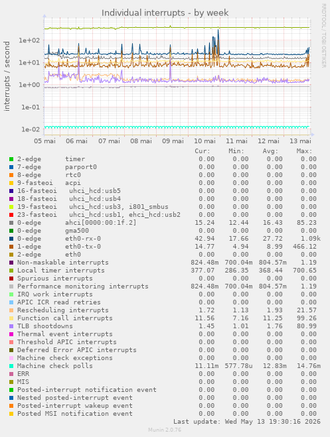
Task: Click the Cur column header
Action: pyautogui.click(x=203, y=151)
